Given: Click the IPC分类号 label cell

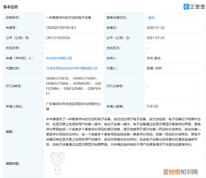Looking at the screenshot, I should point(23,86).
